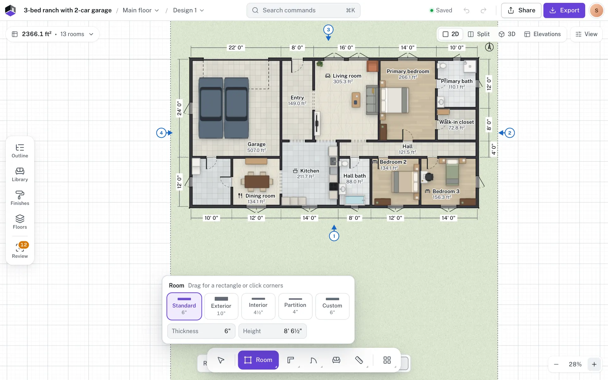Select the furniture sofa tool
608x380 pixels.
(336, 360)
